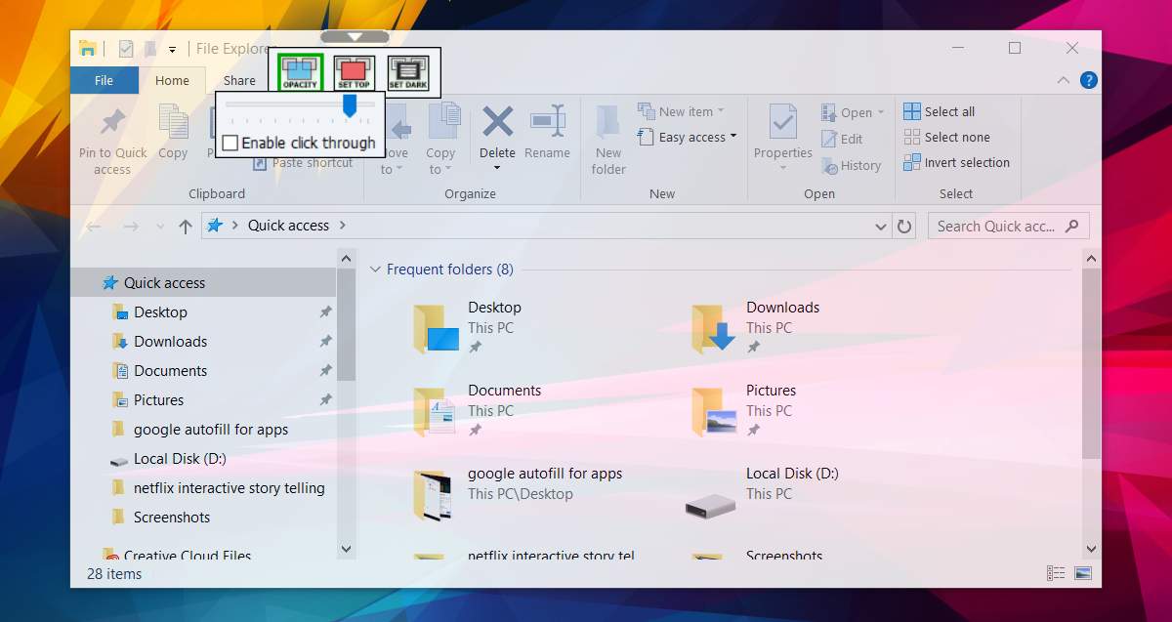Screen dimensions: 1172x622
Task: Open address bar history dropdown
Action: (880, 227)
